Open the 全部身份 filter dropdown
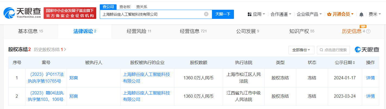The height and width of the screenshot is (109, 386). [301, 50]
